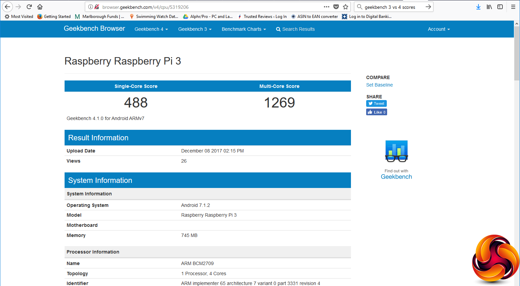The height and width of the screenshot is (286, 520).
Task: Click the scrollbar up arrow
Action: tap(517, 24)
